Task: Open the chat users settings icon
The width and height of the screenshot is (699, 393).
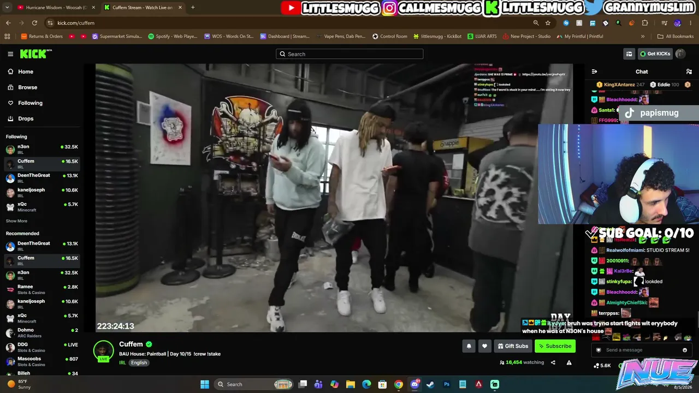Action: click(x=689, y=72)
